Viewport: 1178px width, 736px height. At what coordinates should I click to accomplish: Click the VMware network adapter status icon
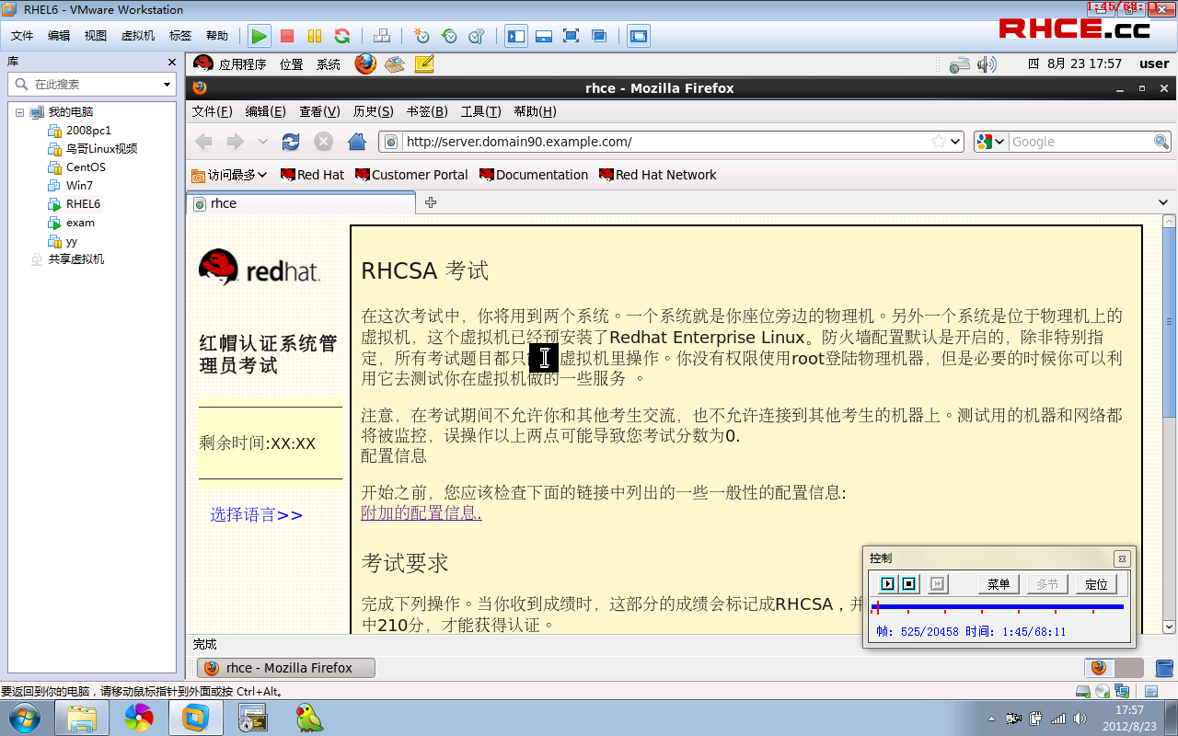pyautogui.click(x=1123, y=692)
